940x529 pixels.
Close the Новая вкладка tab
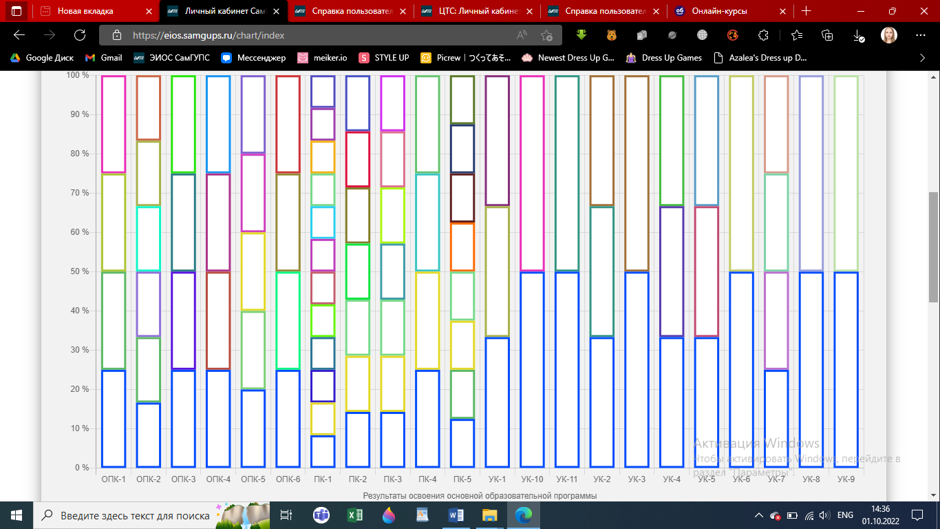(x=149, y=11)
